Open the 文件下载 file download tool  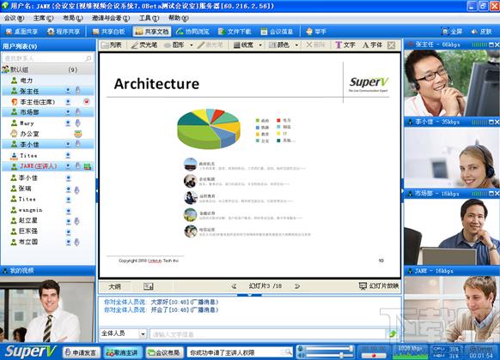pos(235,32)
